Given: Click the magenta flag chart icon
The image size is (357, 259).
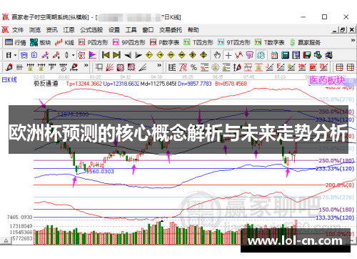Looking at the screenshot, I should 92,55.
